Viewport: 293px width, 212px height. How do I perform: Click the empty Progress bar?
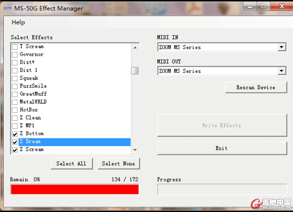[222, 189]
